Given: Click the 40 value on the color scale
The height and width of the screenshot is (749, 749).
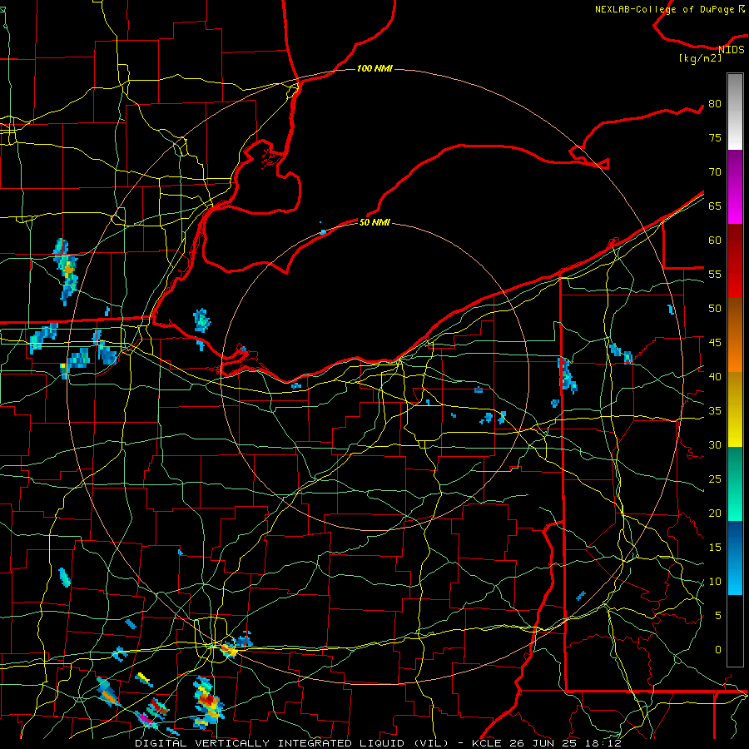Looking at the screenshot, I should coord(715,377).
